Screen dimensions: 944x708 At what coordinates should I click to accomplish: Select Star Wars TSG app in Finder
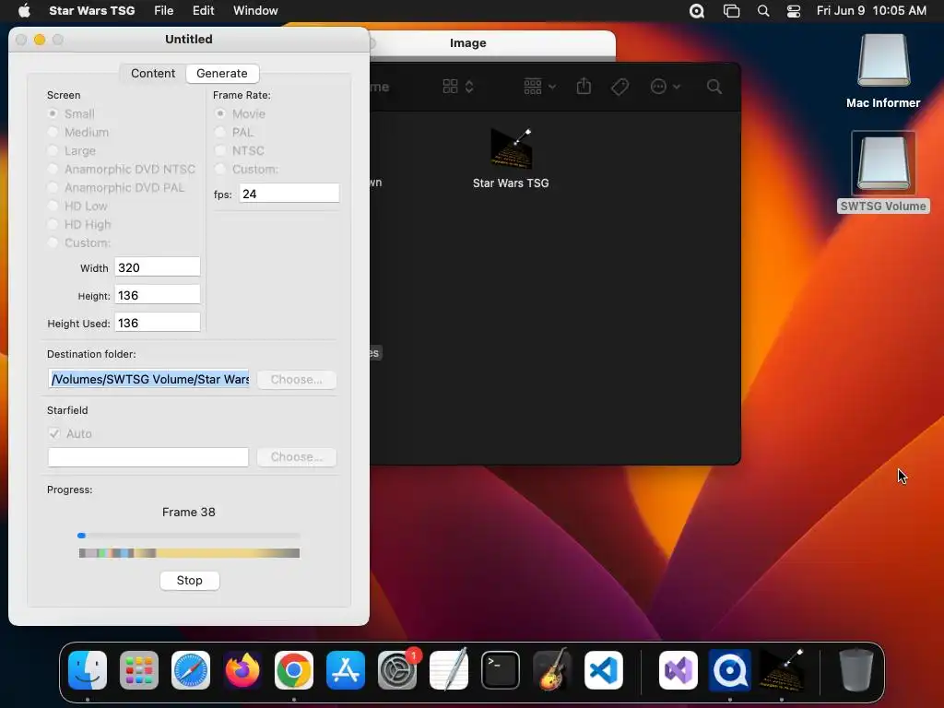tap(511, 158)
